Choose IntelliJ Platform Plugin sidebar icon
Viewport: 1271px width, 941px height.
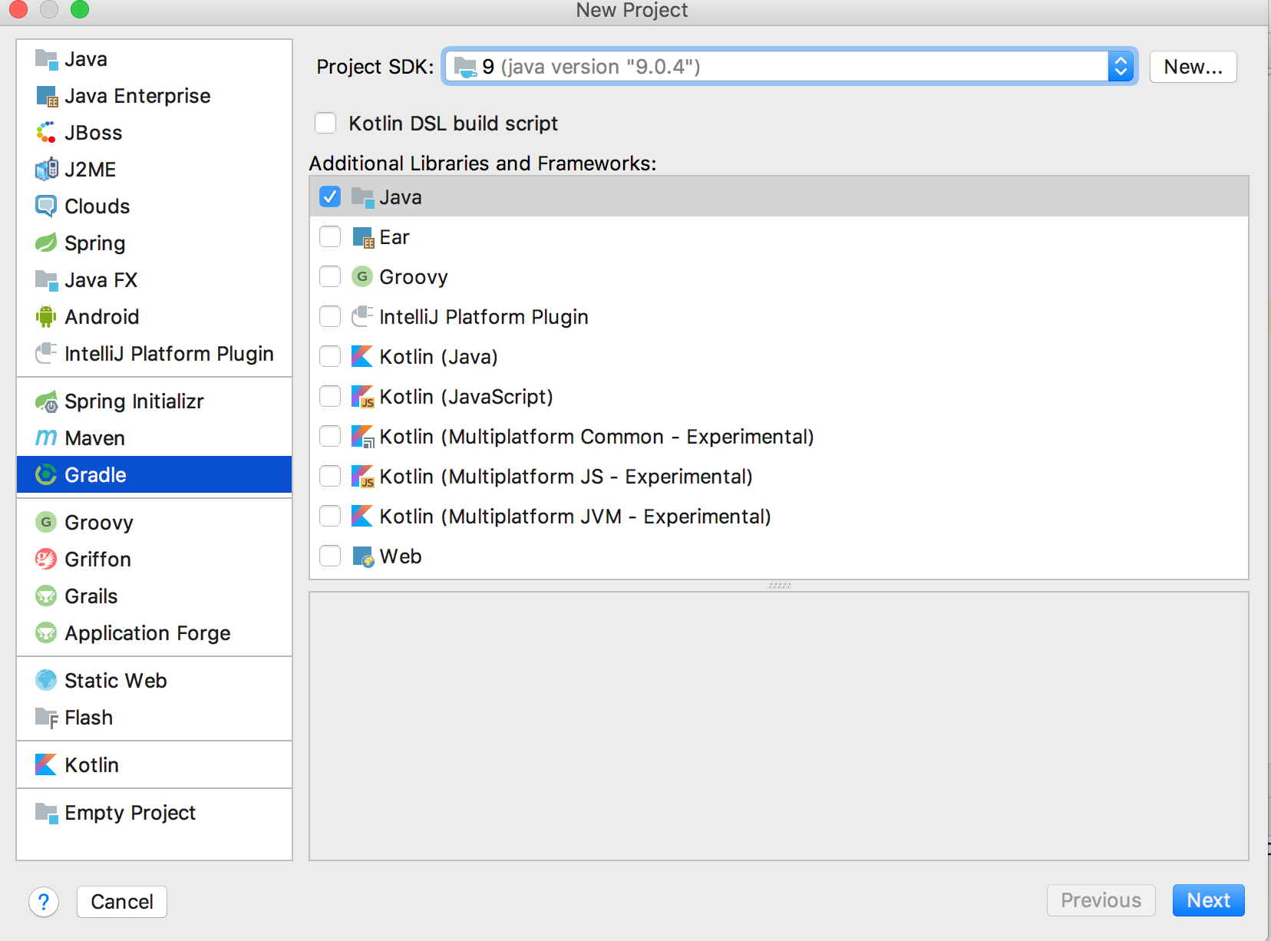click(x=46, y=354)
